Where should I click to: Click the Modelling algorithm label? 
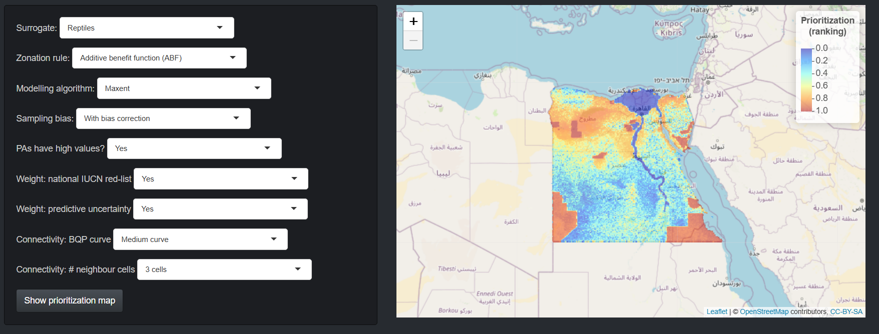pyautogui.click(x=55, y=88)
